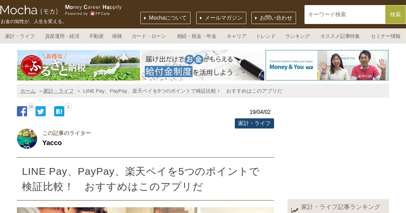Open the writer Yacco's avatar image
This screenshot has width=406, height=213.
pos(27,139)
